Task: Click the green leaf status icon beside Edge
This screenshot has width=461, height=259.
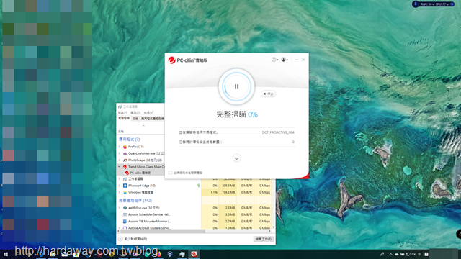Action: pyautogui.click(x=199, y=186)
